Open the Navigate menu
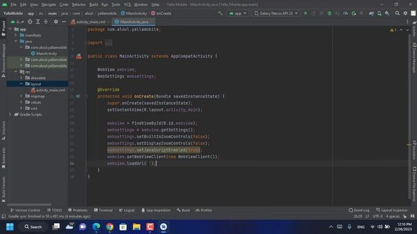This screenshot has width=417, height=234. click(49, 5)
